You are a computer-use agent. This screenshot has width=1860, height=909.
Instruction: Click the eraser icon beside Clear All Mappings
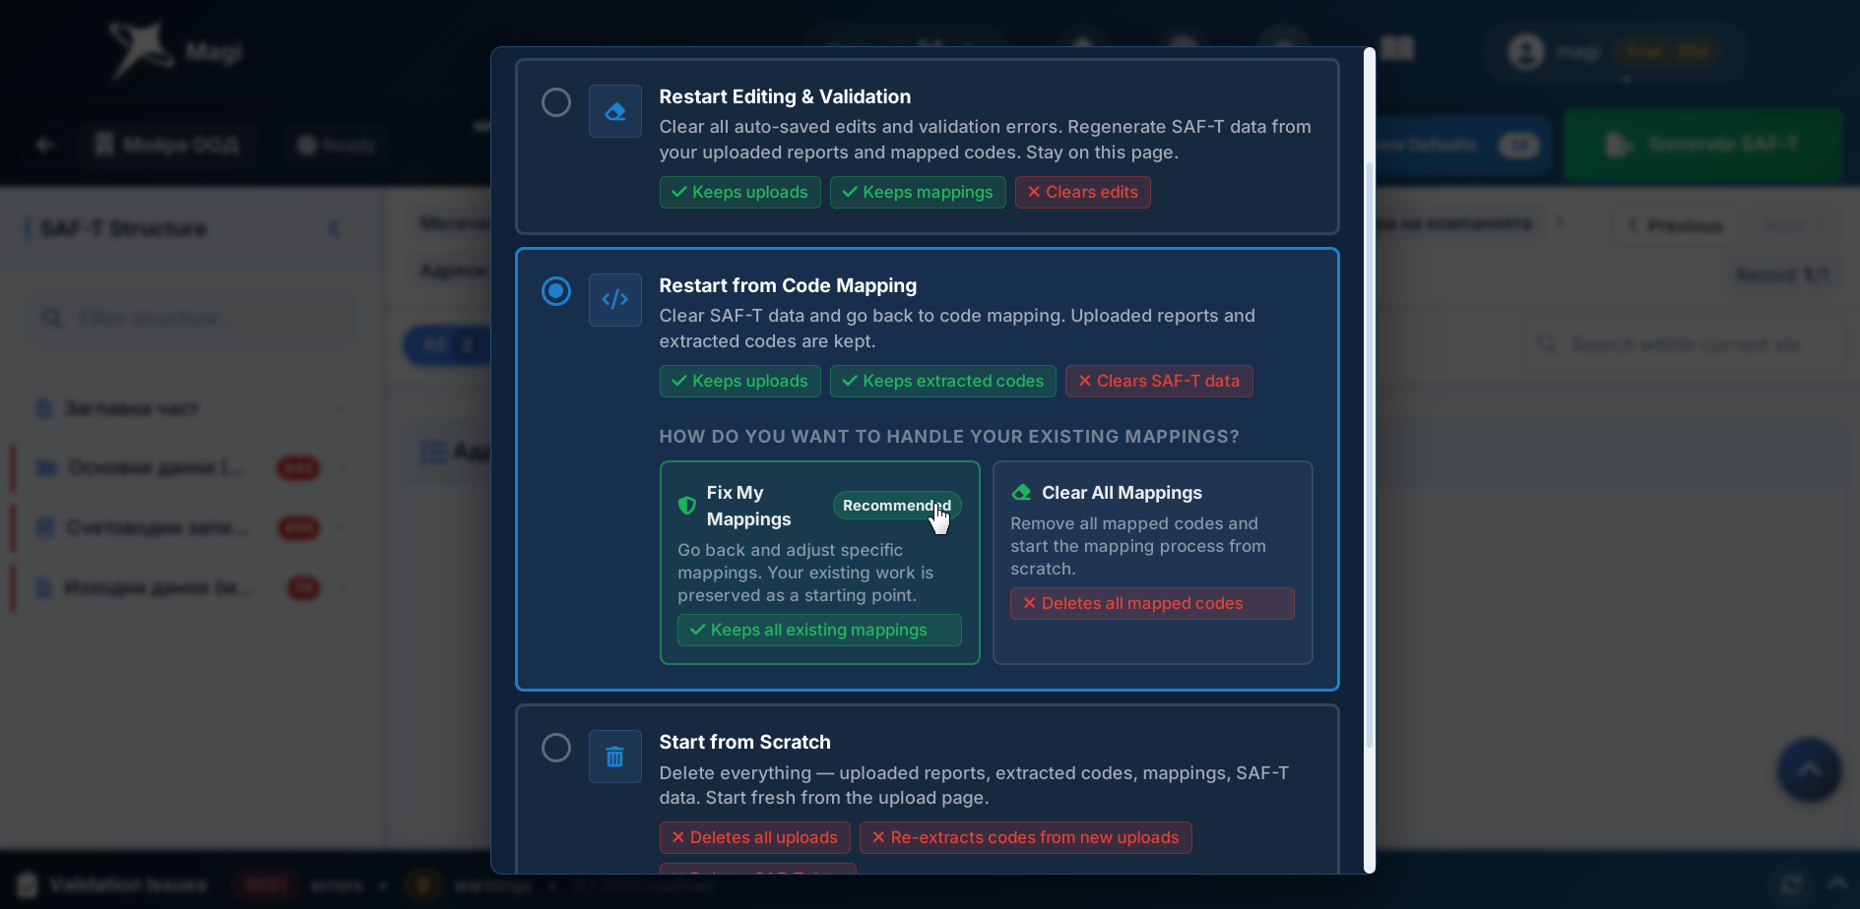1022,492
